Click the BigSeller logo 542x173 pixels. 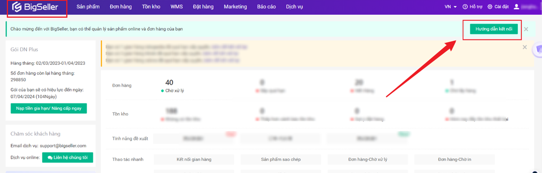35,7
